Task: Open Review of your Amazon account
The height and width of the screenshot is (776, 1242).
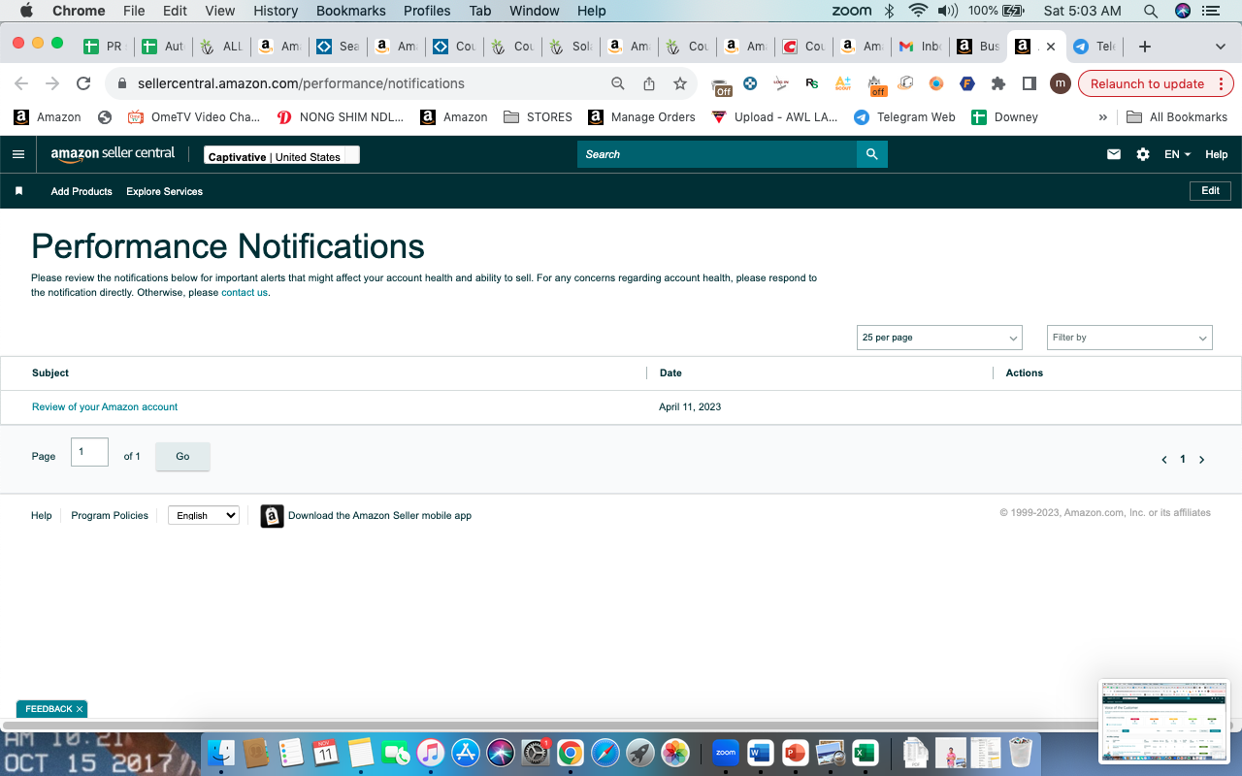Action: pyautogui.click(x=105, y=407)
